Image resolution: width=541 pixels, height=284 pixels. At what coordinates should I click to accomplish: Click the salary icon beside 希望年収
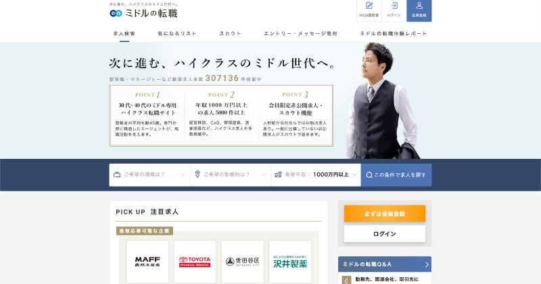pos(278,174)
